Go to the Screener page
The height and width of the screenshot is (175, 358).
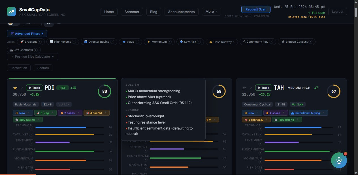click(132, 12)
